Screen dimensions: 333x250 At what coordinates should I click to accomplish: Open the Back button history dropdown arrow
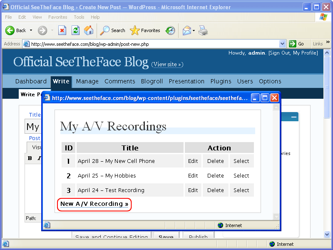[x=31, y=30]
